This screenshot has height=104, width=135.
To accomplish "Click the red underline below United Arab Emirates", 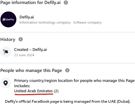I will click(34, 94).
